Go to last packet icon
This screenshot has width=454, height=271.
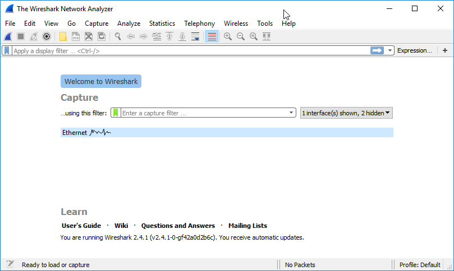(182, 36)
